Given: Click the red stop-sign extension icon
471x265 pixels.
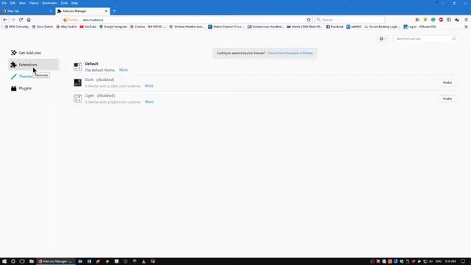Looking at the screenshot, I should (441, 20).
